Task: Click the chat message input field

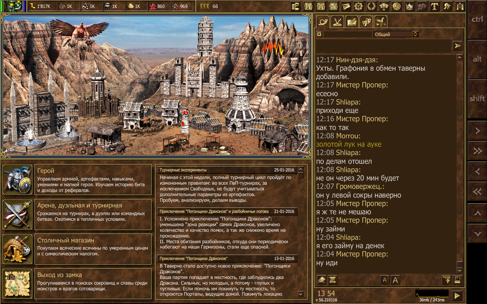Action: (x=383, y=46)
